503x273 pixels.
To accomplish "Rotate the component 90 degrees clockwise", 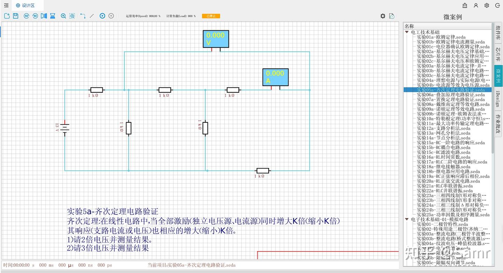I will pyautogui.click(x=26, y=16).
